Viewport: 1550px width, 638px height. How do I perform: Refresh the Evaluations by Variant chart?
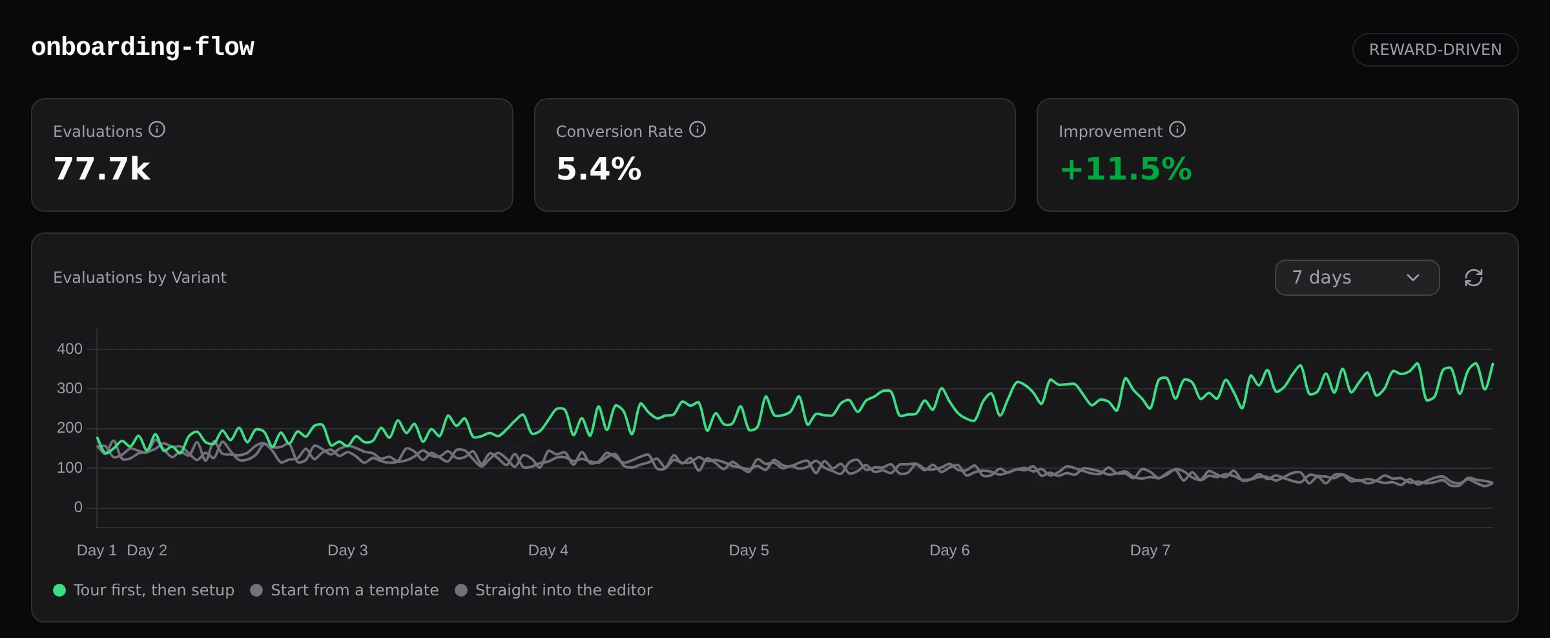point(1473,278)
